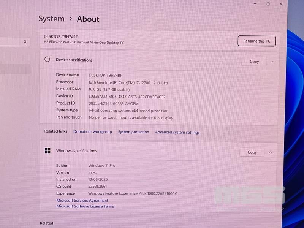The width and height of the screenshot is (304, 228).
Task: Click the Edition label
Action: (x=62, y=166)
